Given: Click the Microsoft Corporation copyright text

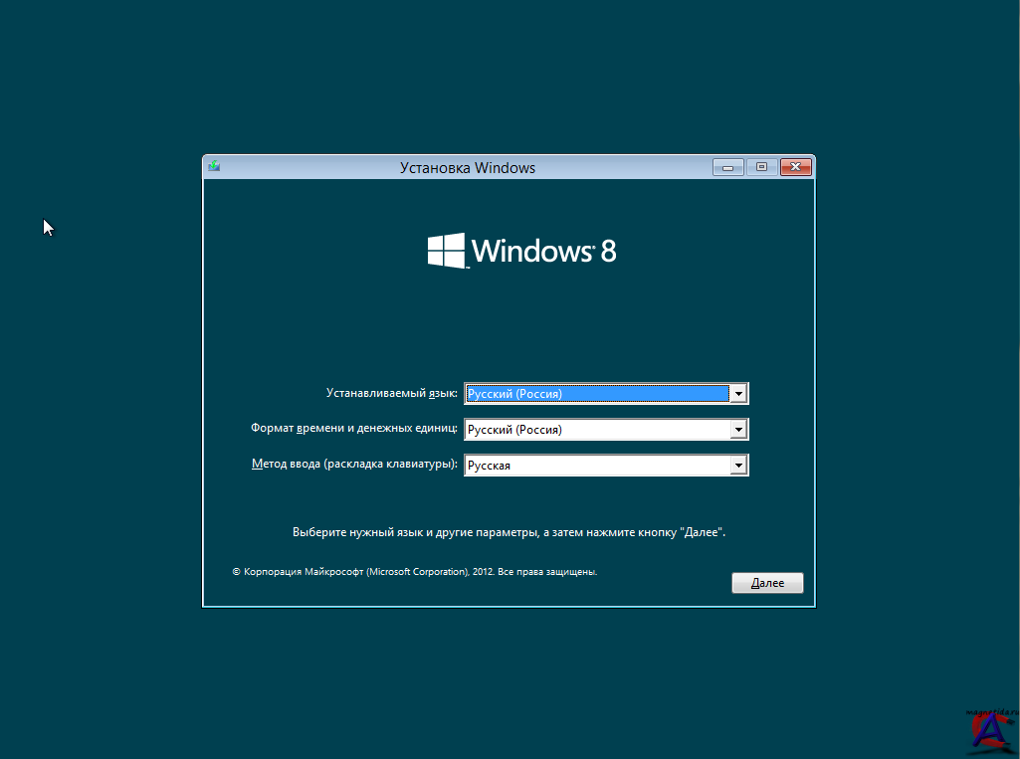Looking at the screenshot, I should (x=414, y=572).
